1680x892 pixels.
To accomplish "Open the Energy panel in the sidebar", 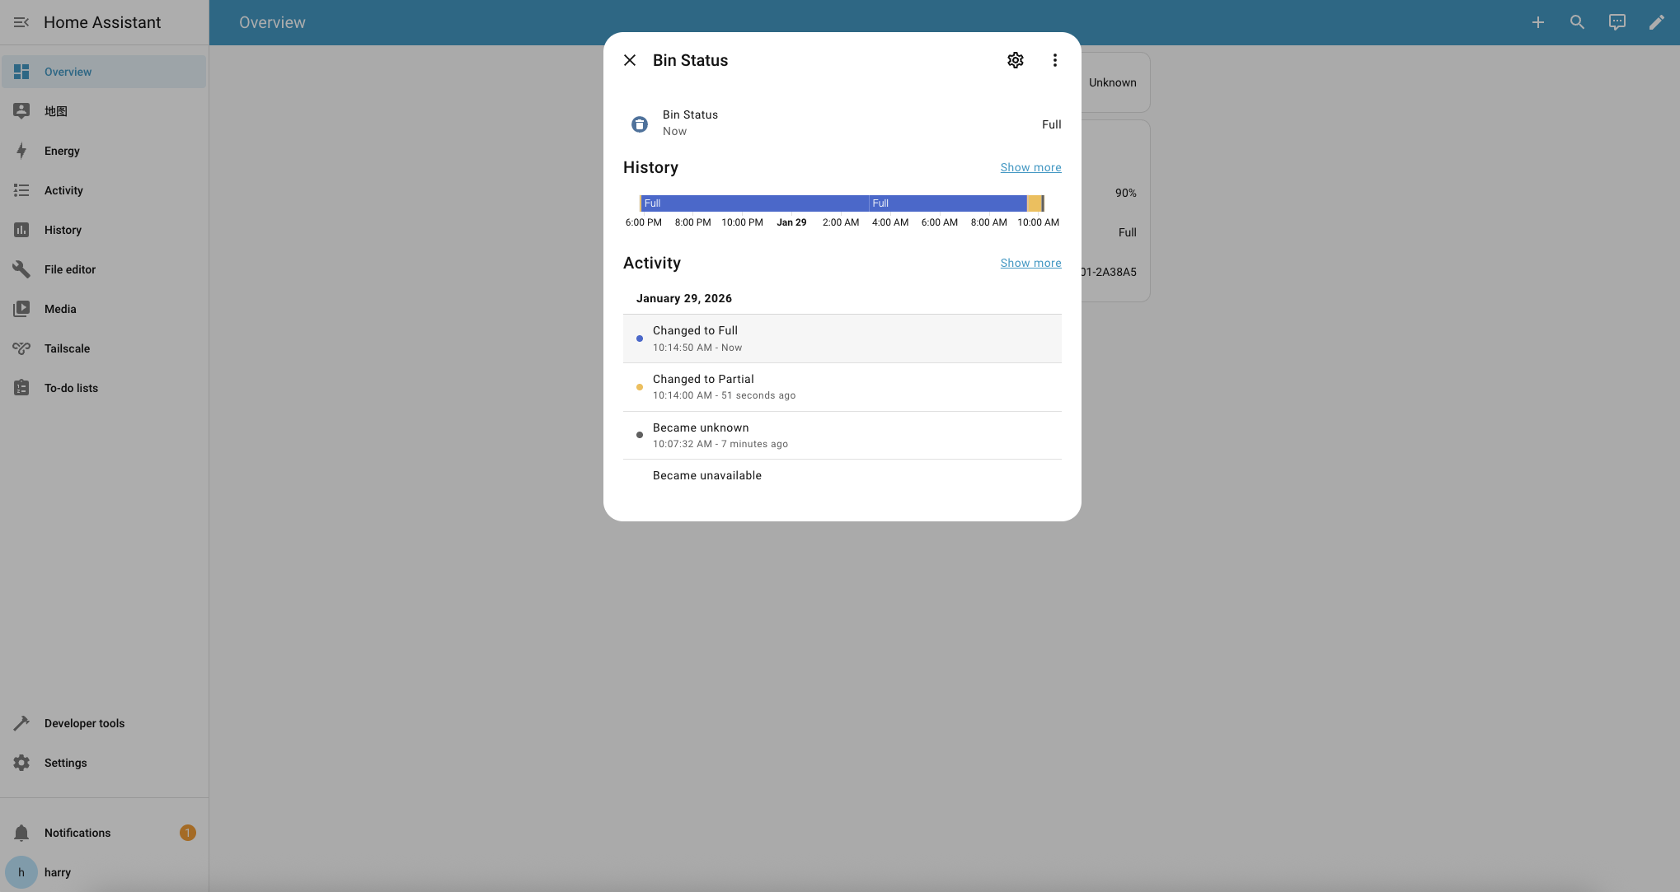I will pyautogui.click(x=62, y=151).
